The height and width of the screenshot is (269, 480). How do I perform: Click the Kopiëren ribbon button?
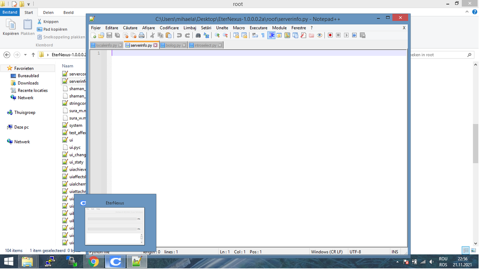point(11,27)
